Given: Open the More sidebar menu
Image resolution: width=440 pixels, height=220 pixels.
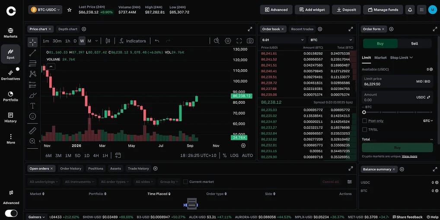Looking at the screenshot, I should 10,139.
